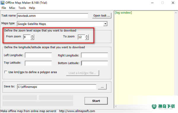
Task: Open the Help menu
Action: tap(32, 8)
